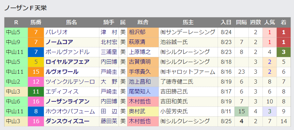Click horse number 15 for ルヴォワール

coord(36,72)
